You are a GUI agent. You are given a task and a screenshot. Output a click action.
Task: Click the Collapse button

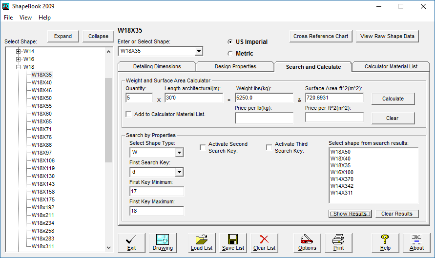tap(98, 36)
